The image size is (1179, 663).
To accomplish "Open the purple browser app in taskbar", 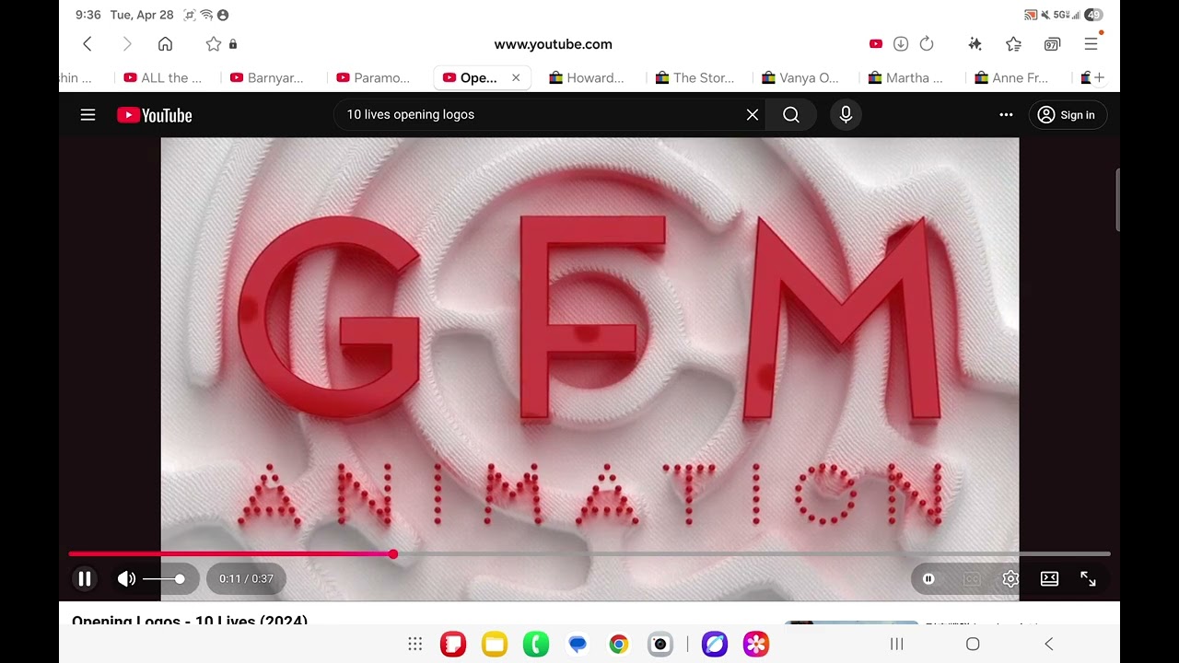I will pos(715,644).
